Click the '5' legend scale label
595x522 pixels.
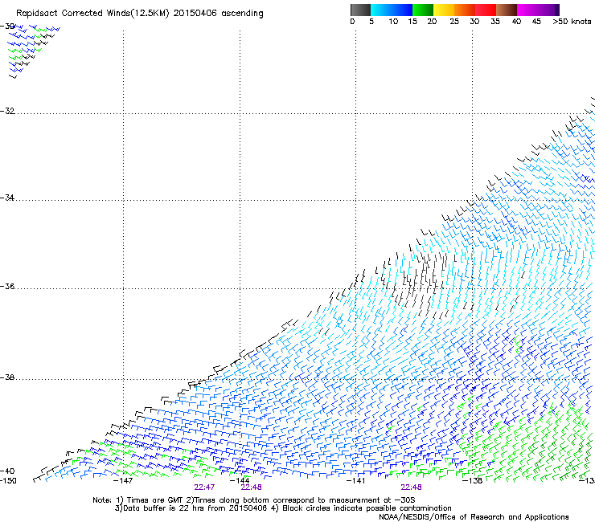(371, 22)
